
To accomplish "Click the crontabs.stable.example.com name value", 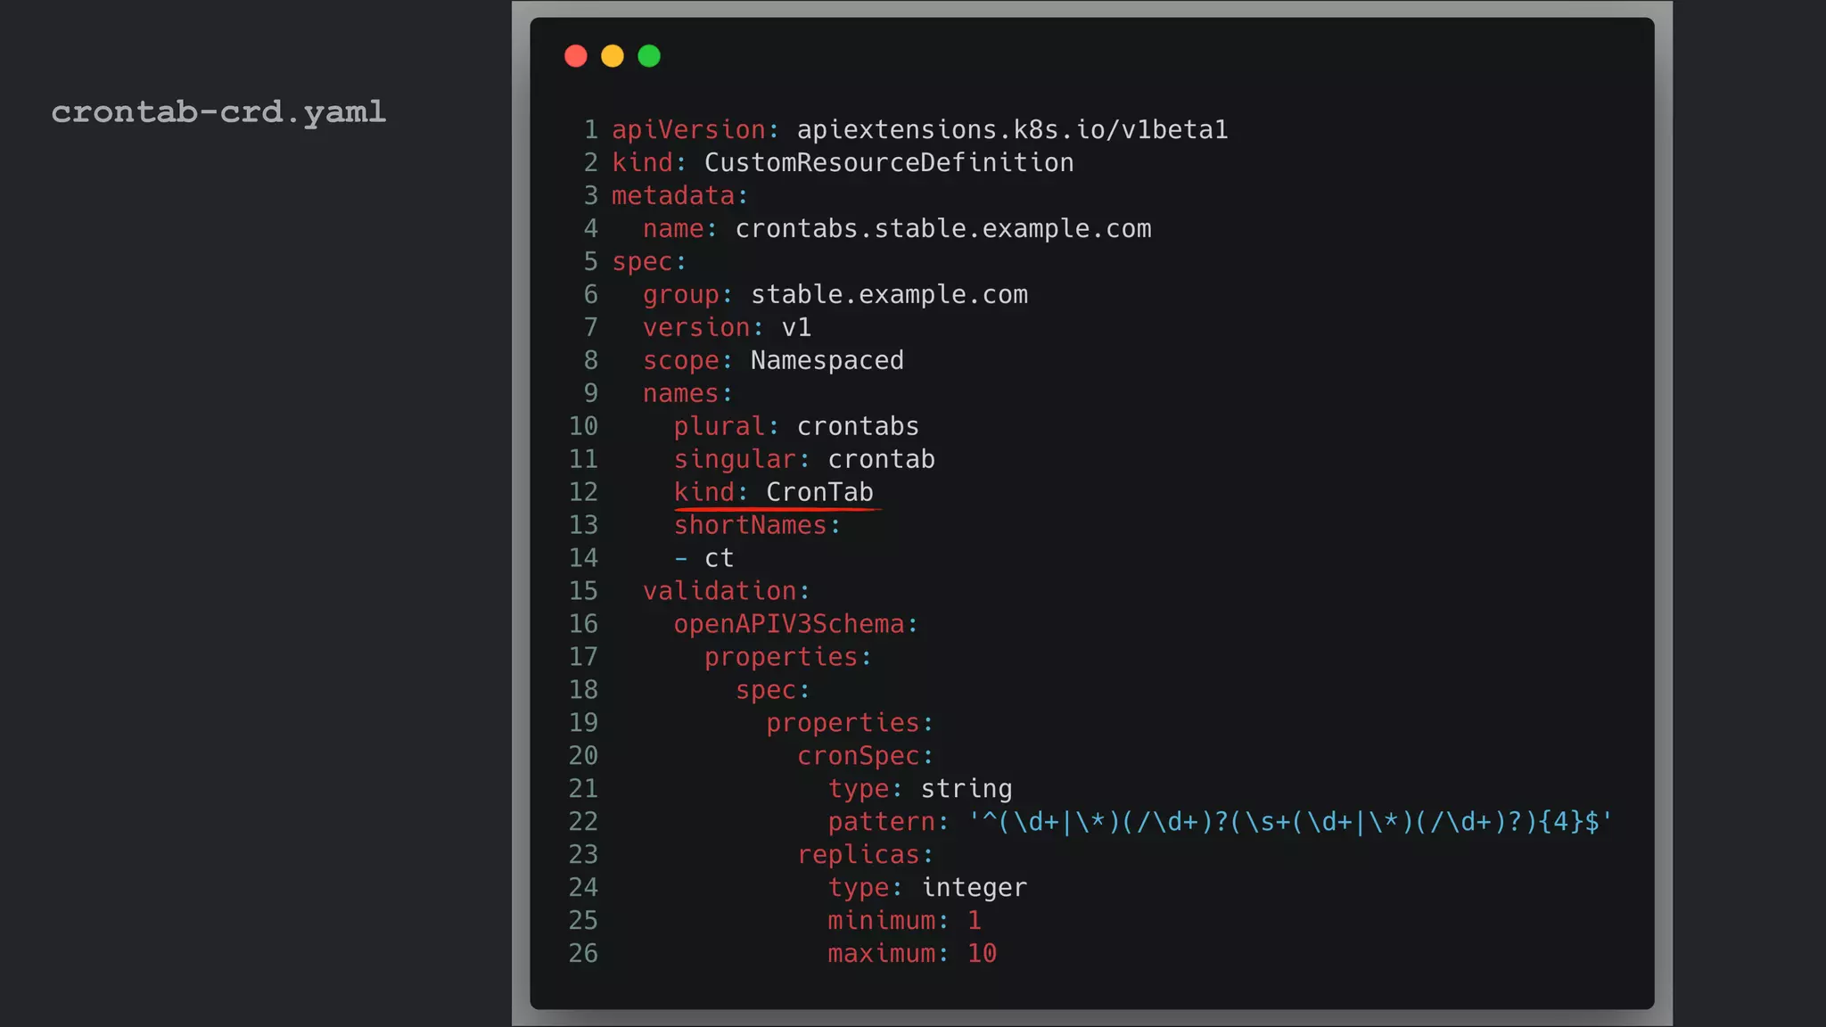I will coord(942,229).
